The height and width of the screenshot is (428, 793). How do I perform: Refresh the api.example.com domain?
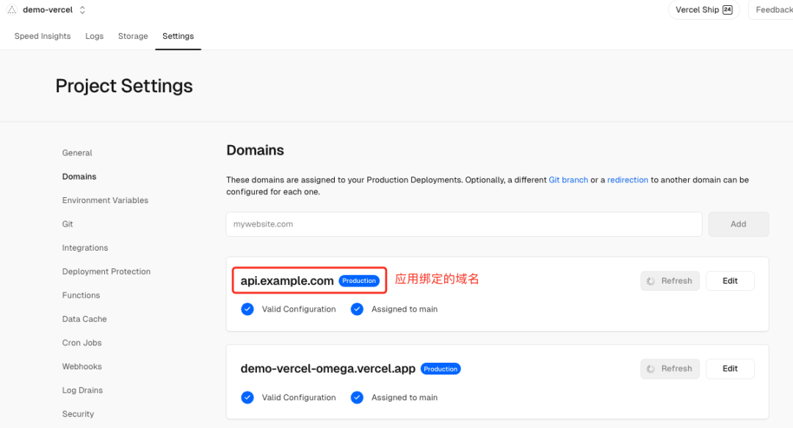(x=670, y=281)
